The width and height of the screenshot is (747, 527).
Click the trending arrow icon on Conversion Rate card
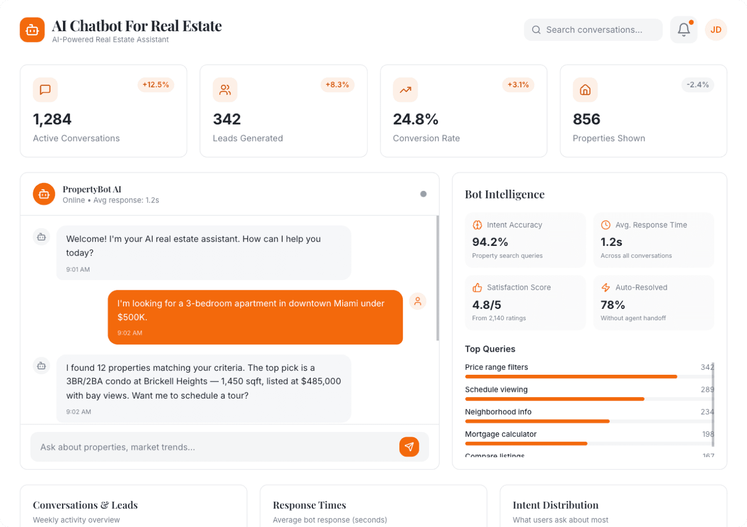405,90
